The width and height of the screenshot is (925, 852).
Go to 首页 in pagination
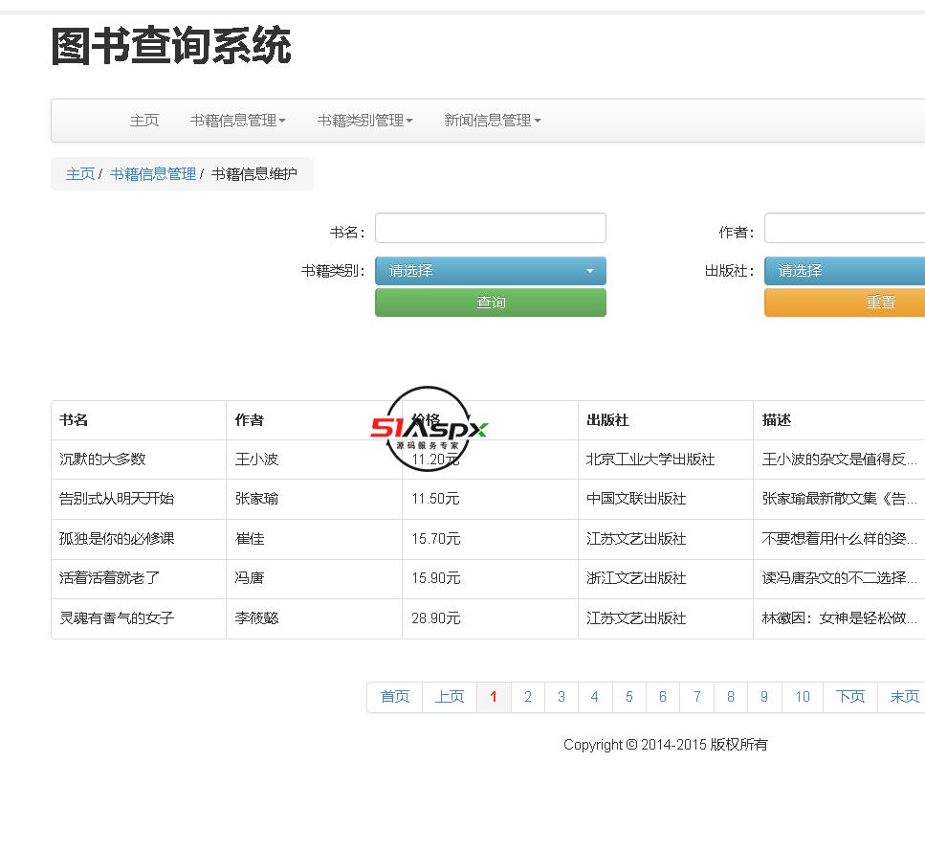(395, 697)
